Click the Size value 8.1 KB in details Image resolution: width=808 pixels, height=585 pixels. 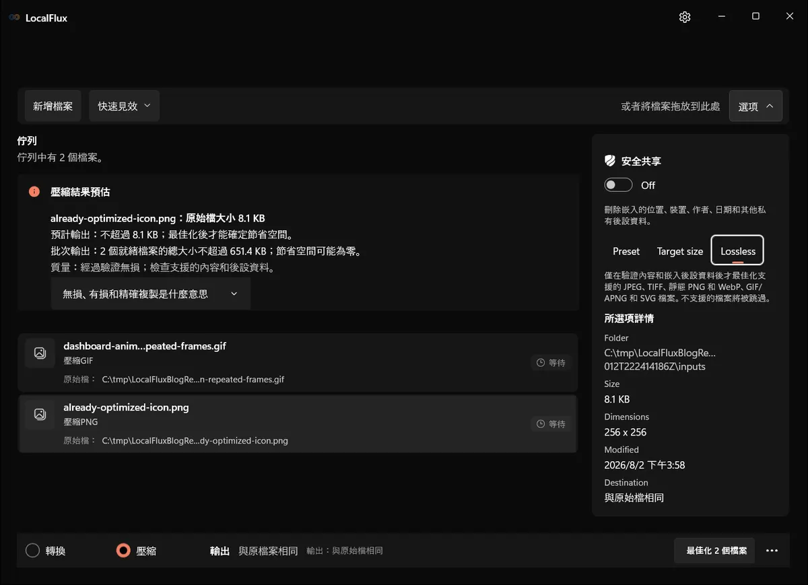click(617, 399)
